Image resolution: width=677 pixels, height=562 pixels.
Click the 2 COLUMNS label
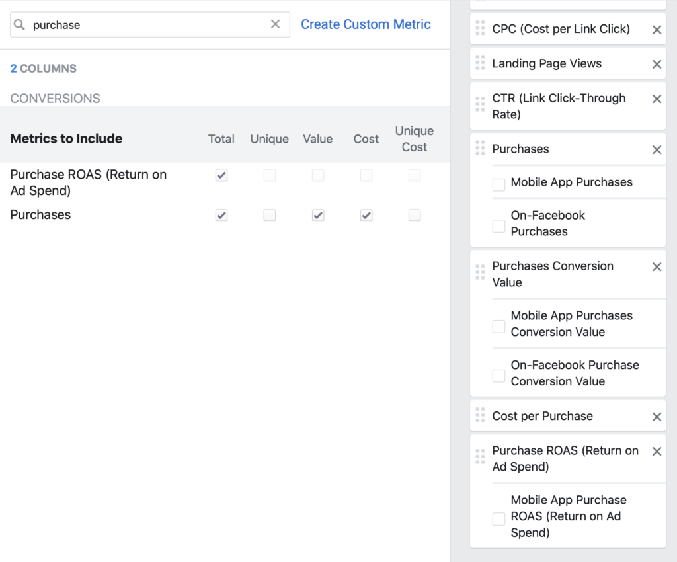point(43,68)
